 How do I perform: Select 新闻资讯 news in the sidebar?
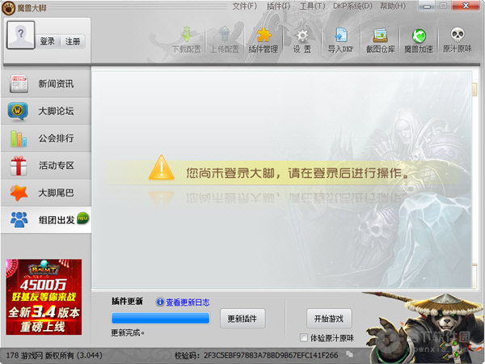click(x=46, y=83)
